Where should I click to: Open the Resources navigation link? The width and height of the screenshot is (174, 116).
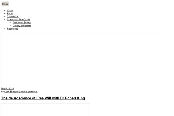pos(12,29)
